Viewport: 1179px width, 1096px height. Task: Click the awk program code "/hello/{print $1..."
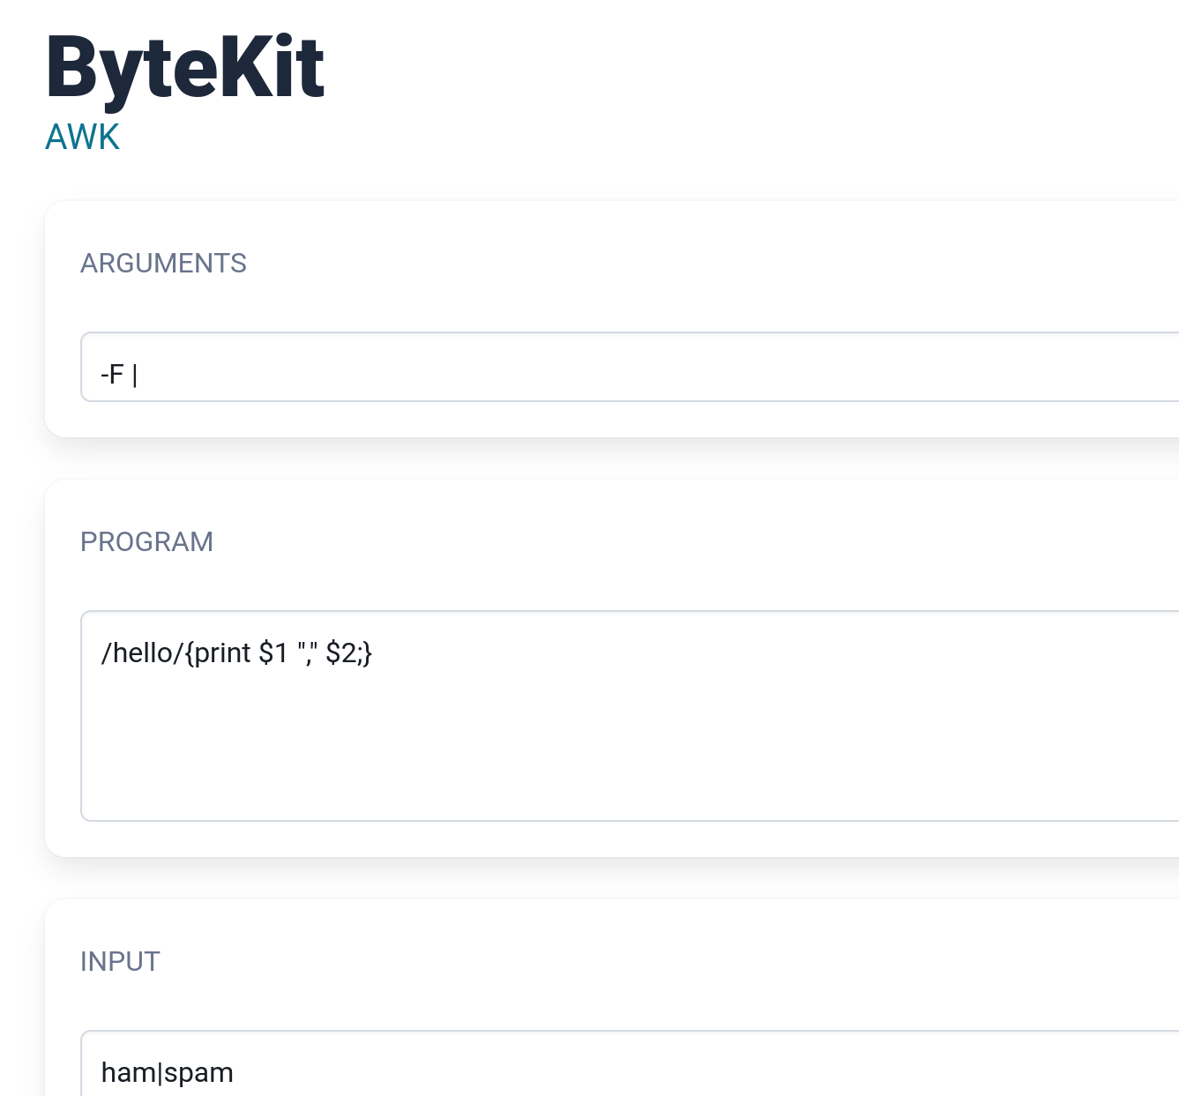coord(236,652)
